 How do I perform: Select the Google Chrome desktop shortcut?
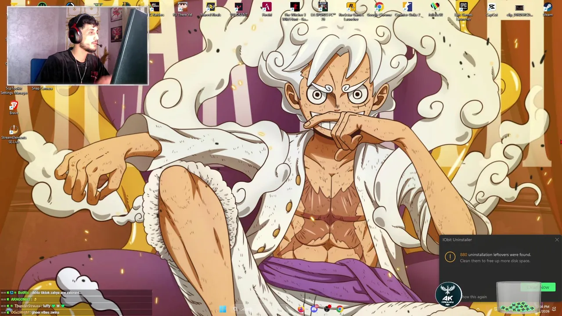379,10
